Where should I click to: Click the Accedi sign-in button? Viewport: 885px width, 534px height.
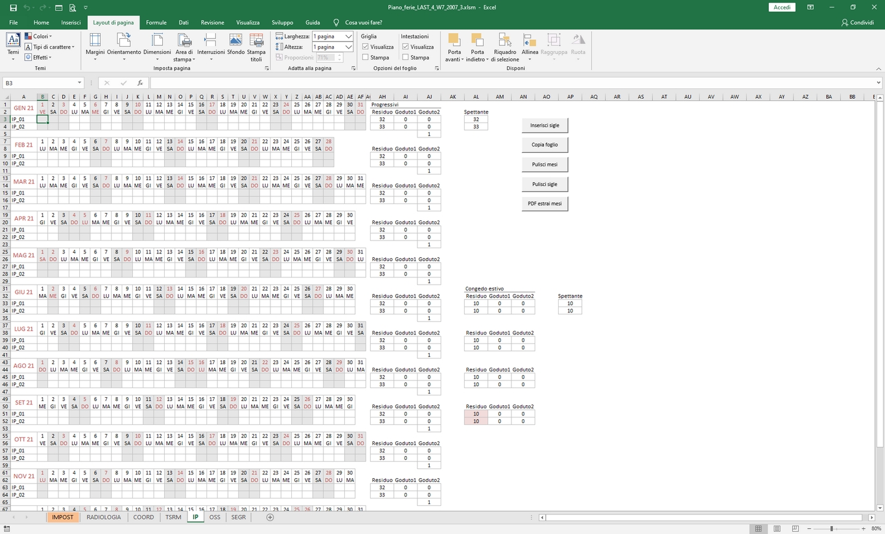click(782, 7)
